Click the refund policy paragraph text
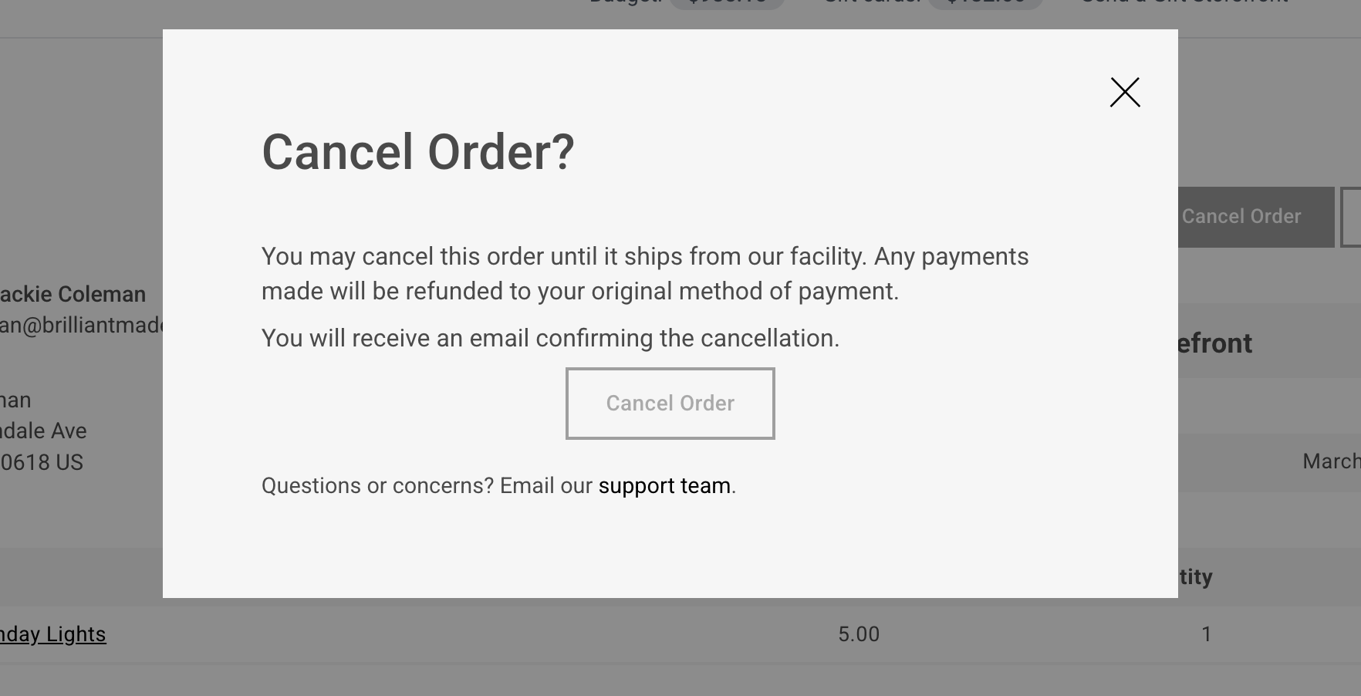This screenshot has height=696, width=1361. coord(644,273)
